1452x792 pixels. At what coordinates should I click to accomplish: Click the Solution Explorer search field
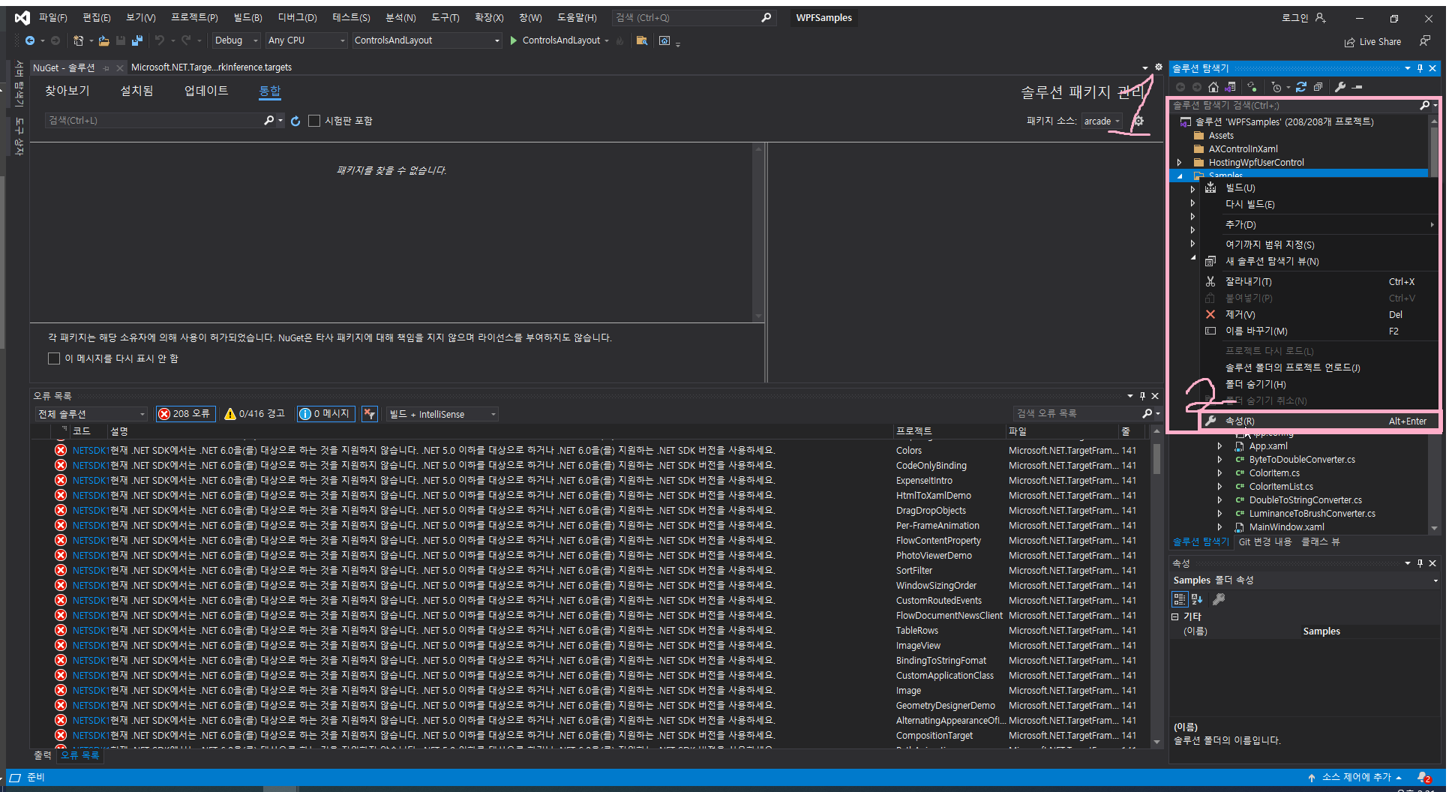[x=1294, y=106]
